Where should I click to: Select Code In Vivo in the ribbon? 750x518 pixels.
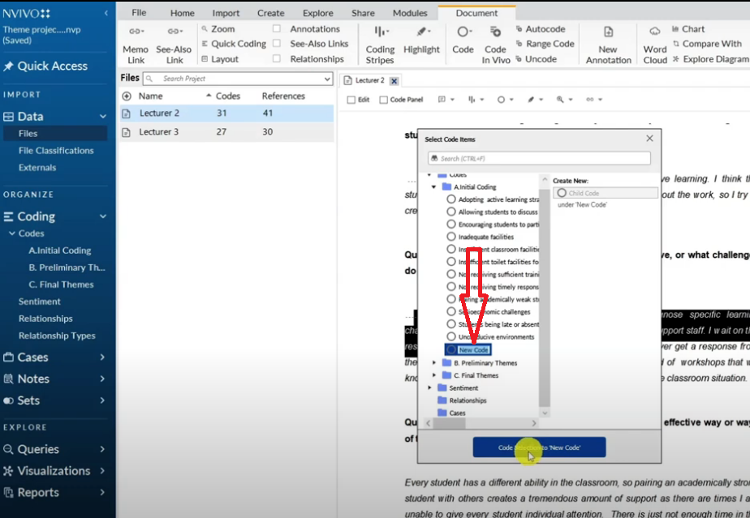point(495,45)
